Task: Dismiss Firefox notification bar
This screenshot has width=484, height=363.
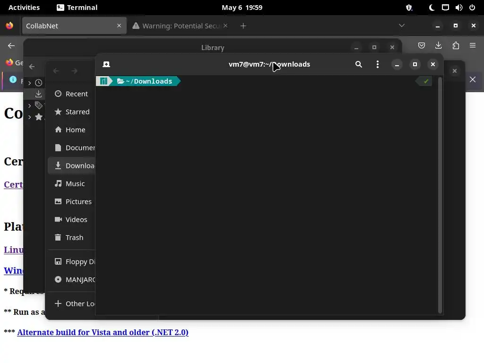Action: [473, 79]
